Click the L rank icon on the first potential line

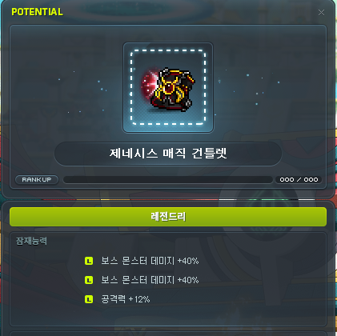[x=89, y=261]
